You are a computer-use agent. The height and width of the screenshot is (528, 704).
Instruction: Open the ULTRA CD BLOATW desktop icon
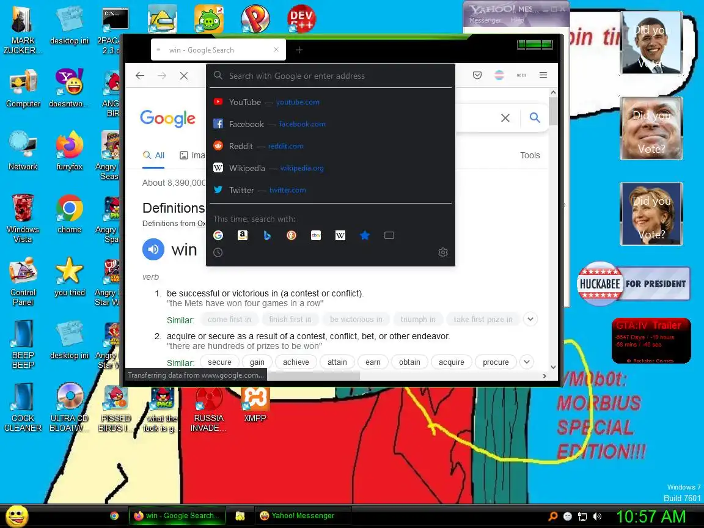point(69,407)
